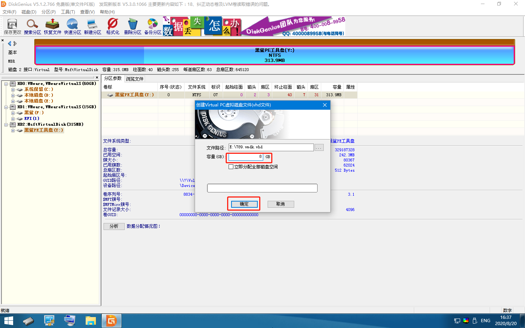The width and height of the screenshot is (525, 328).
Task: Start Quick Partition (快速分区) tool
Action: tap(73, 27)
